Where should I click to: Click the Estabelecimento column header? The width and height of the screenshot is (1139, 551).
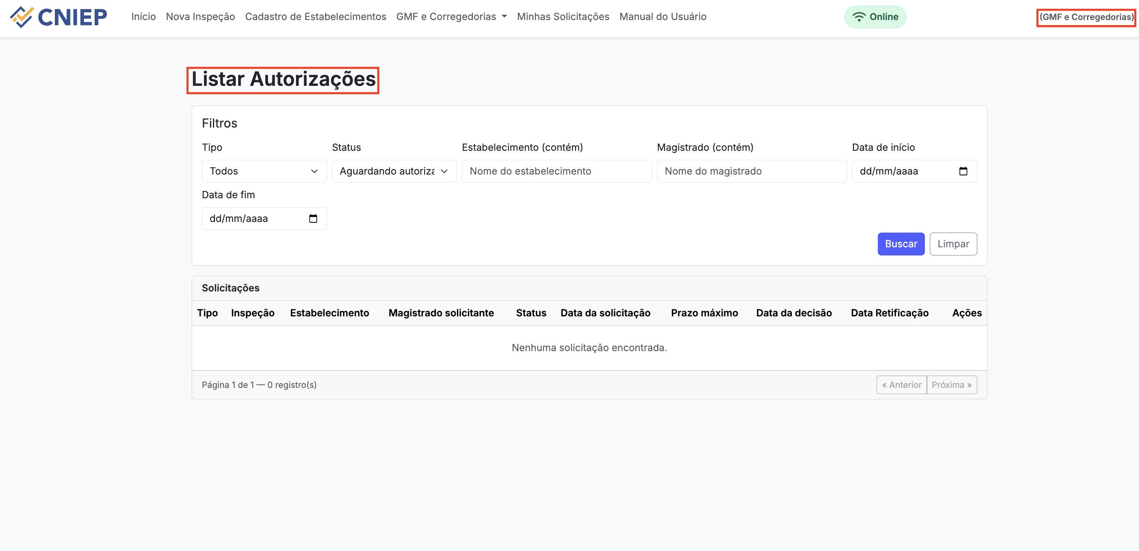point(330,313)
